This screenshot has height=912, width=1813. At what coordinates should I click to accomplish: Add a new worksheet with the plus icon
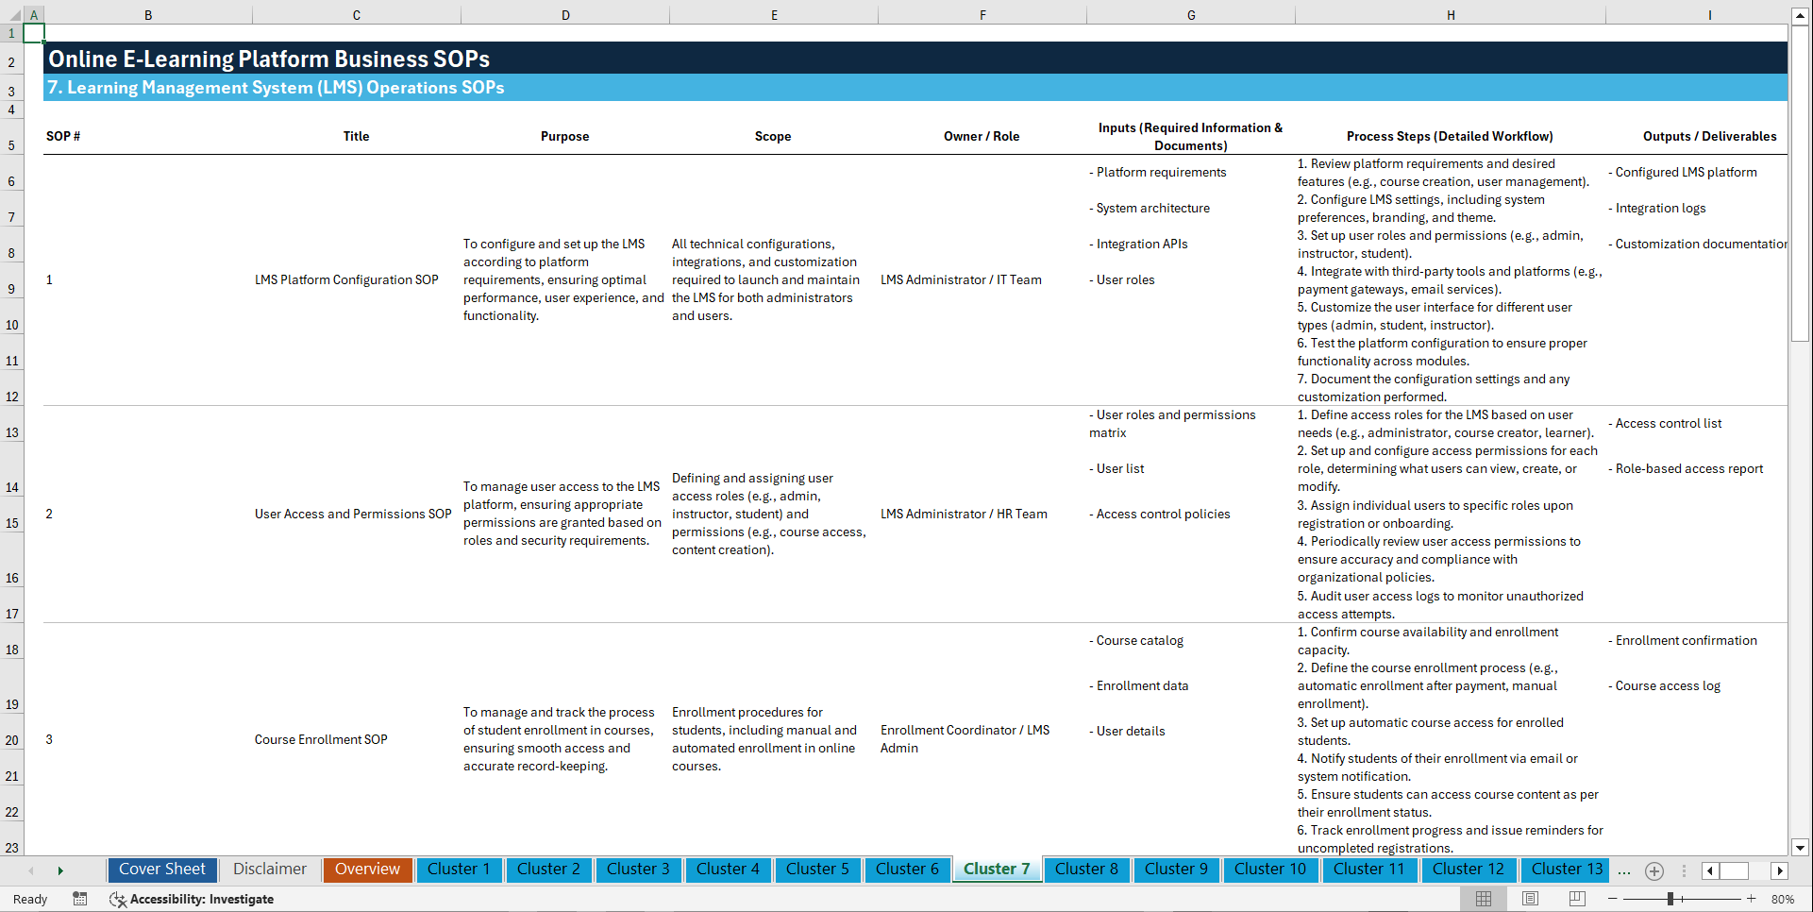(x=1654, y=870)
